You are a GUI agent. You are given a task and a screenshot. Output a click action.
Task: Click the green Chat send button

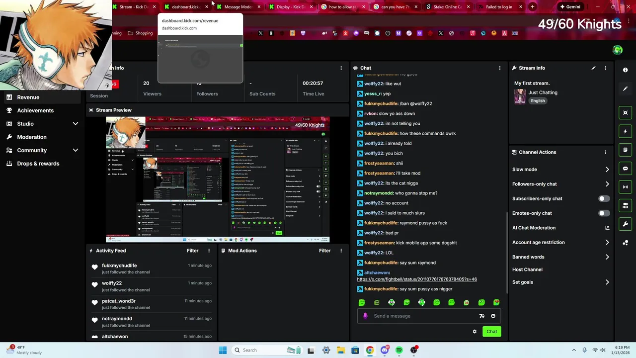[x=491, y=332]
